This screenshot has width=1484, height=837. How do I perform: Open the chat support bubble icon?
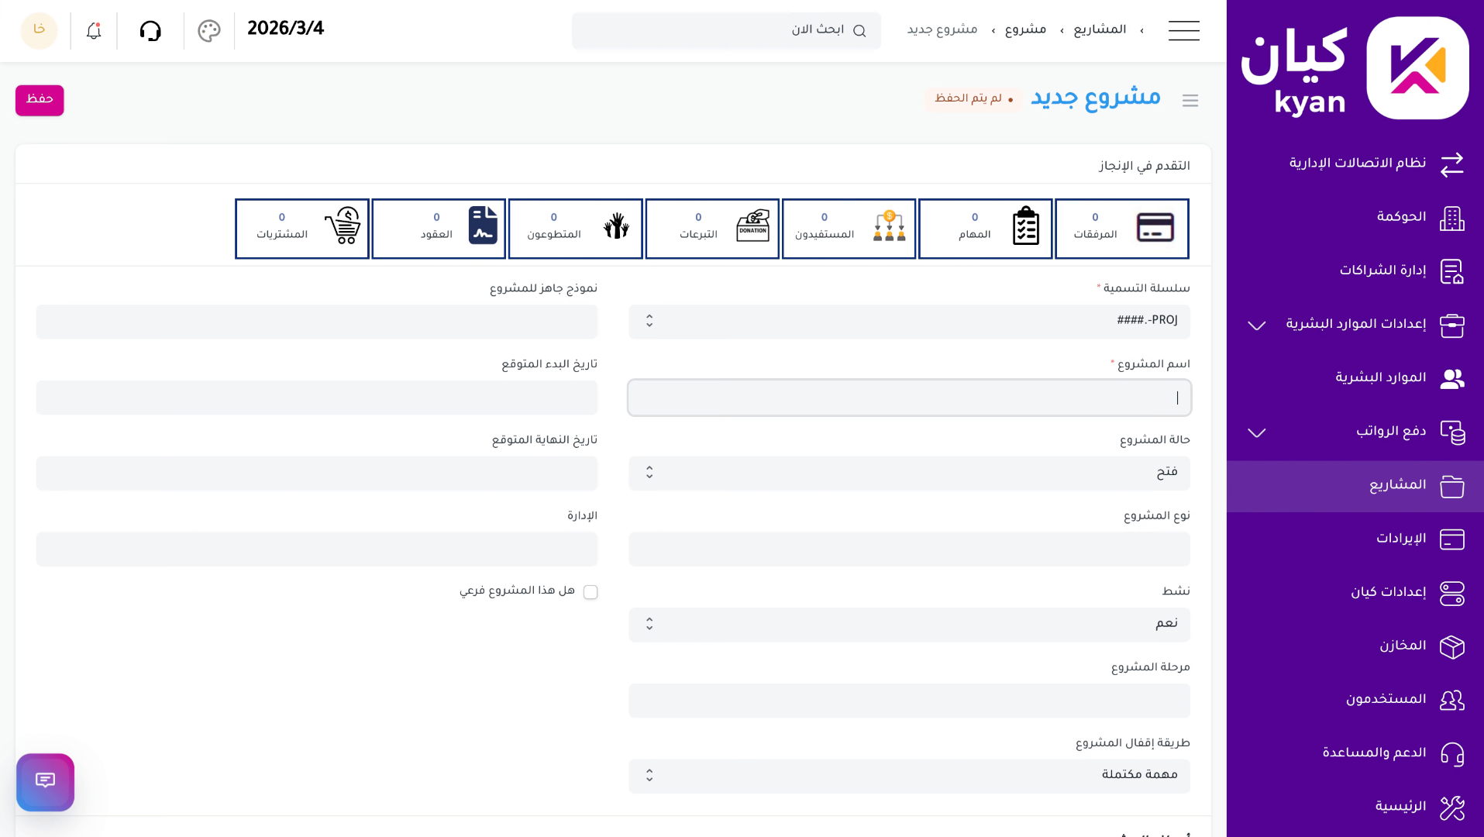45,782
